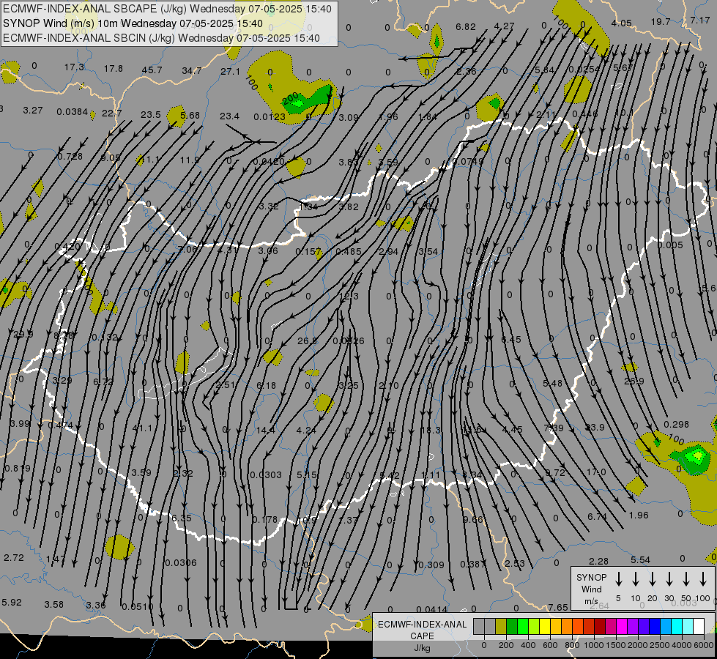Click the map value 0.0306
Screen dimensions: 717x659
(181, 562)
